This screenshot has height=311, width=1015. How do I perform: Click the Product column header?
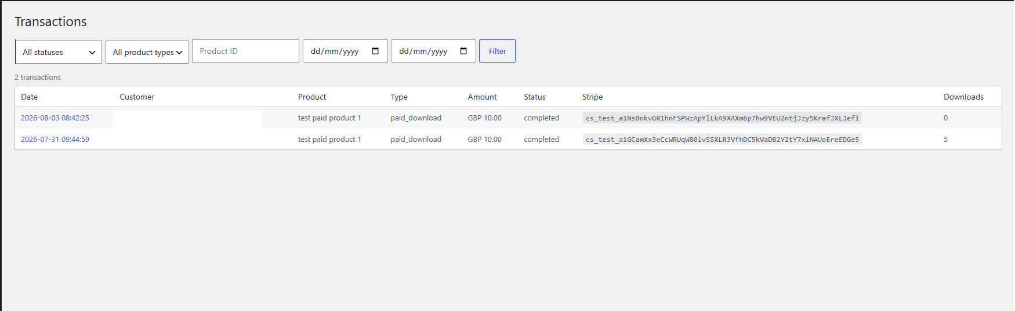point(312,97)
